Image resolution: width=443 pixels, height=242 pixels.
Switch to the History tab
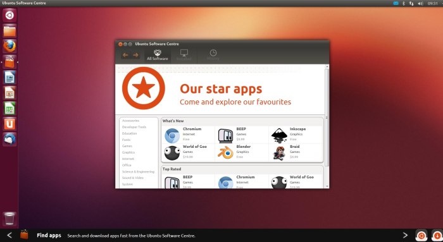213,55
